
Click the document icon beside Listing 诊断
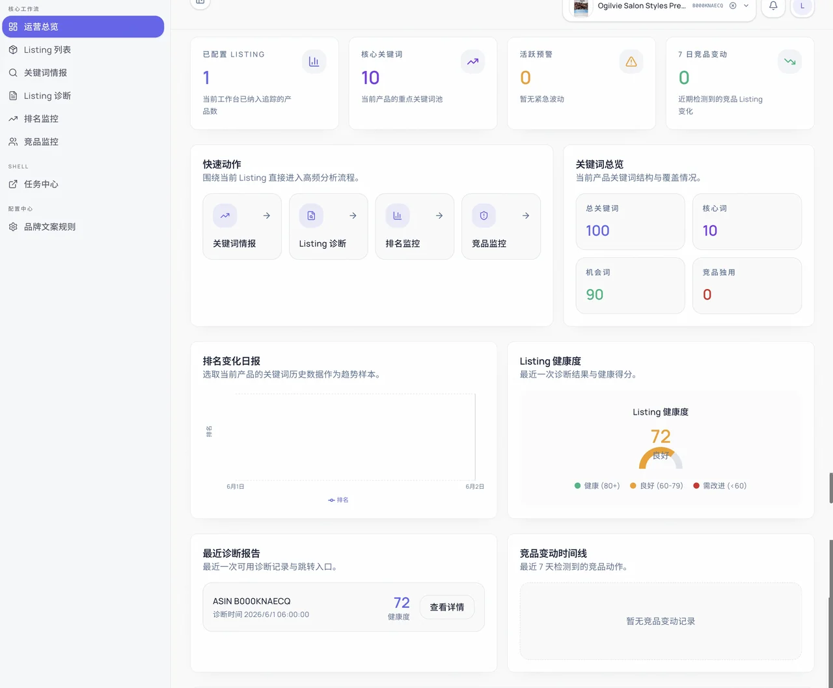13,96
